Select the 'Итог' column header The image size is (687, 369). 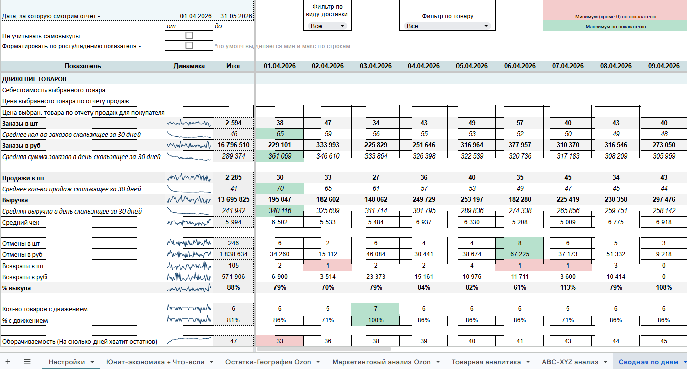click(x=233, y=66)
